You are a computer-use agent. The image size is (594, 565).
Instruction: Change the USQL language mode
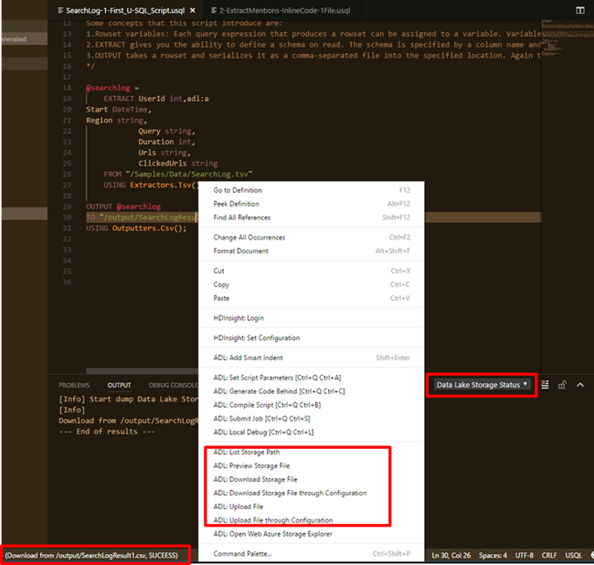tap(574, 556)
